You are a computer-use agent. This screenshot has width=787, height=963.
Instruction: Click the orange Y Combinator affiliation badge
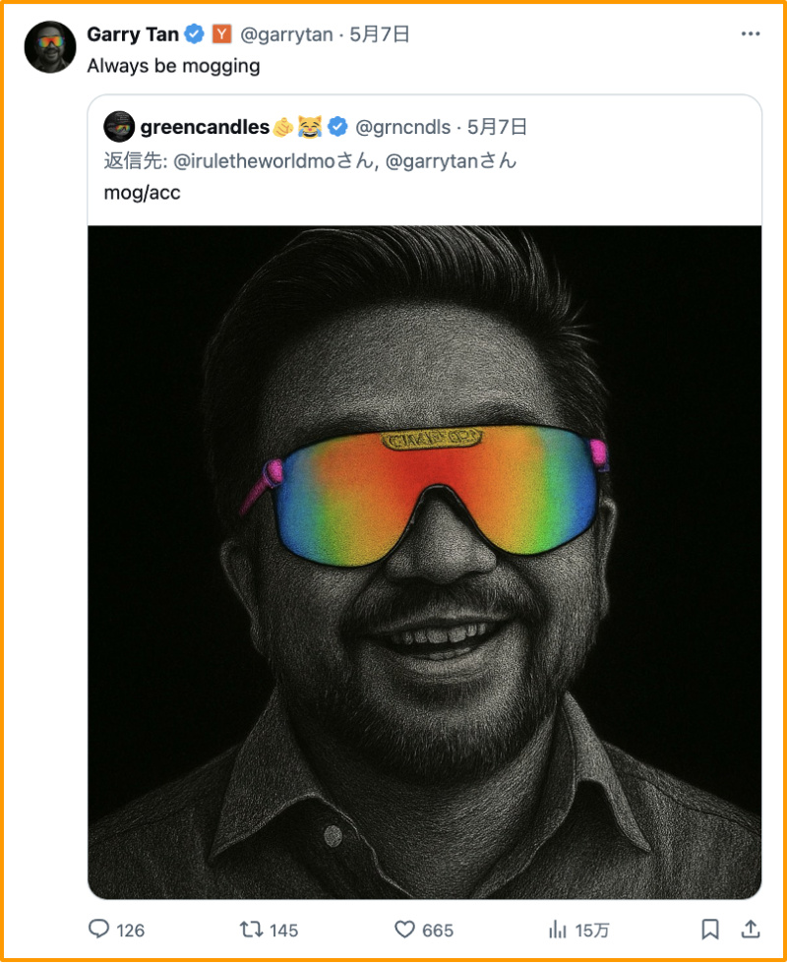(x=221, y=34)
